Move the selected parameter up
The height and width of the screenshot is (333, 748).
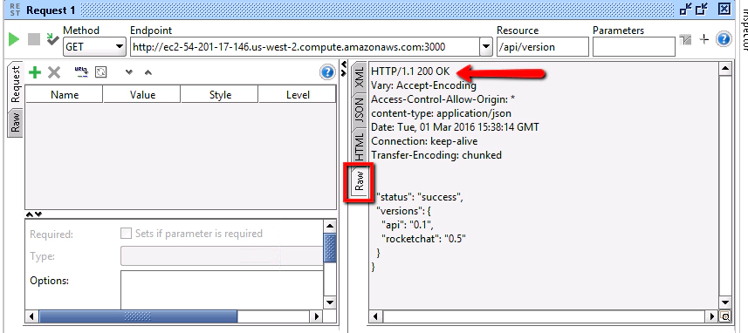tap(148, 72)
